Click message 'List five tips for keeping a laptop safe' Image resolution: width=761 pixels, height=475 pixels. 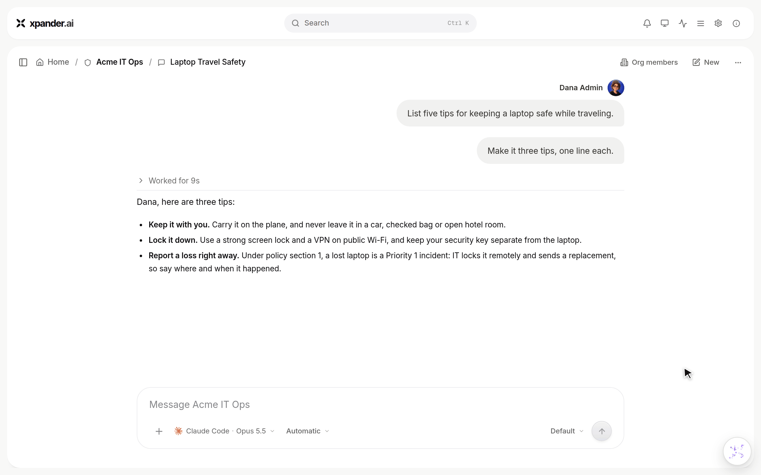510,113
